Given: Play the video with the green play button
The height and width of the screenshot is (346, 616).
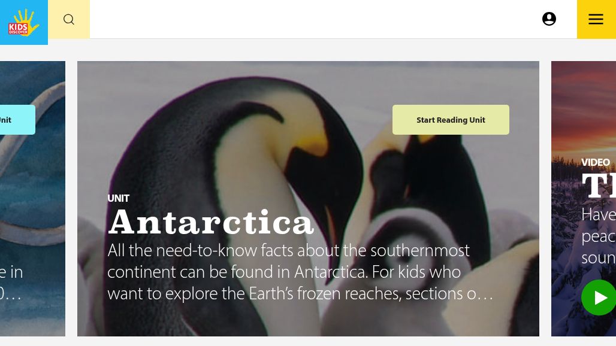Looking at the screenshot, I should tap(599, 298).
